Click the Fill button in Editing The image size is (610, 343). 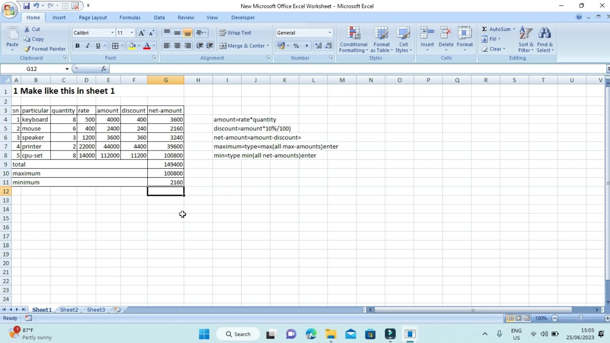tap(491, 39)
